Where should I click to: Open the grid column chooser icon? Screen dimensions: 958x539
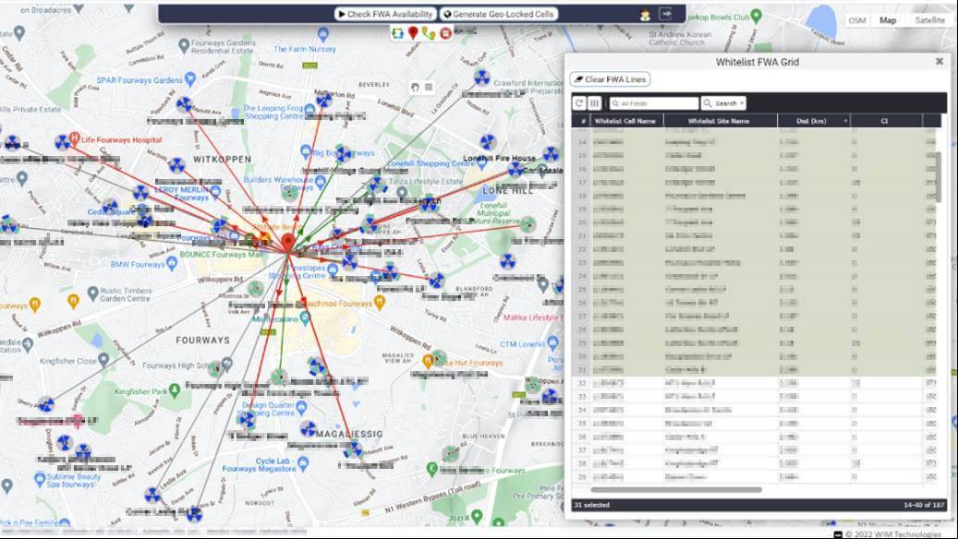[594, 103]
